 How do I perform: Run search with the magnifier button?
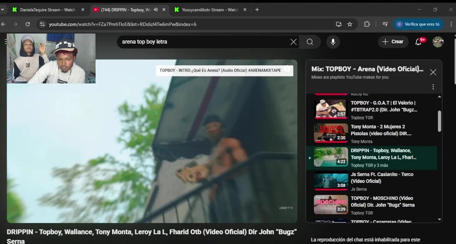pyautogui.click(x=310, y=42)
